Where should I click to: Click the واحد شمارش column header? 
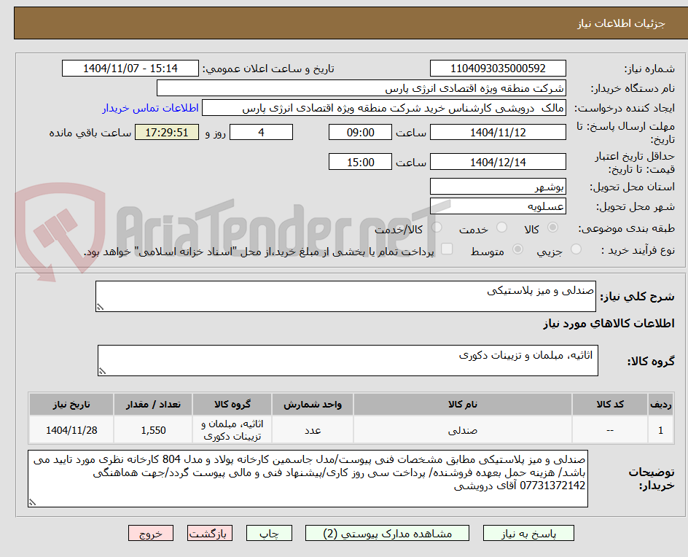(313, 404)
